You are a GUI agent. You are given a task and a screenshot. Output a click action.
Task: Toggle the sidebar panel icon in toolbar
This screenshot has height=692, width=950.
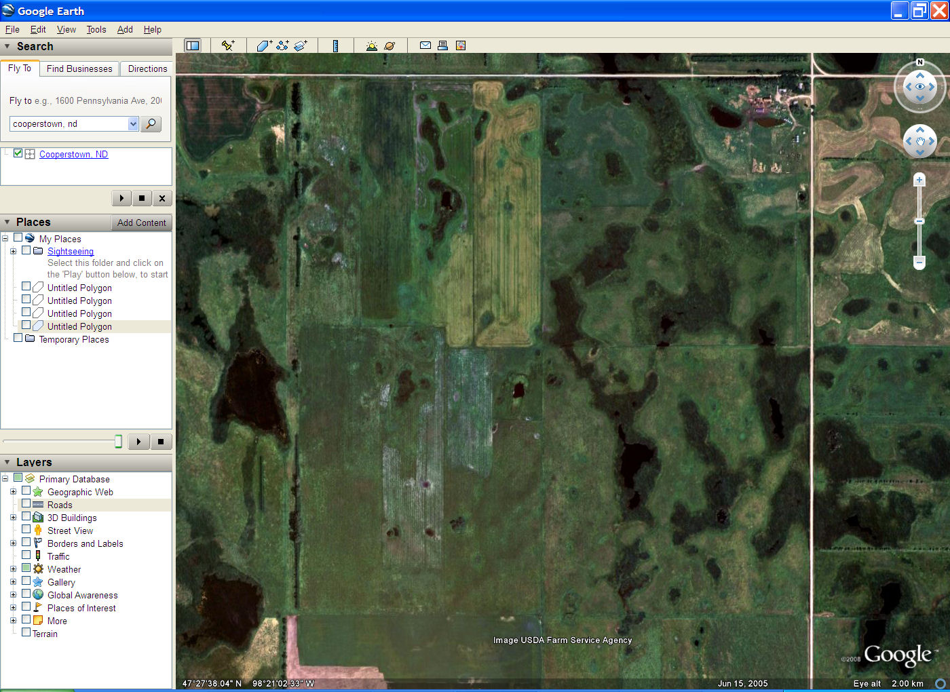193,45
